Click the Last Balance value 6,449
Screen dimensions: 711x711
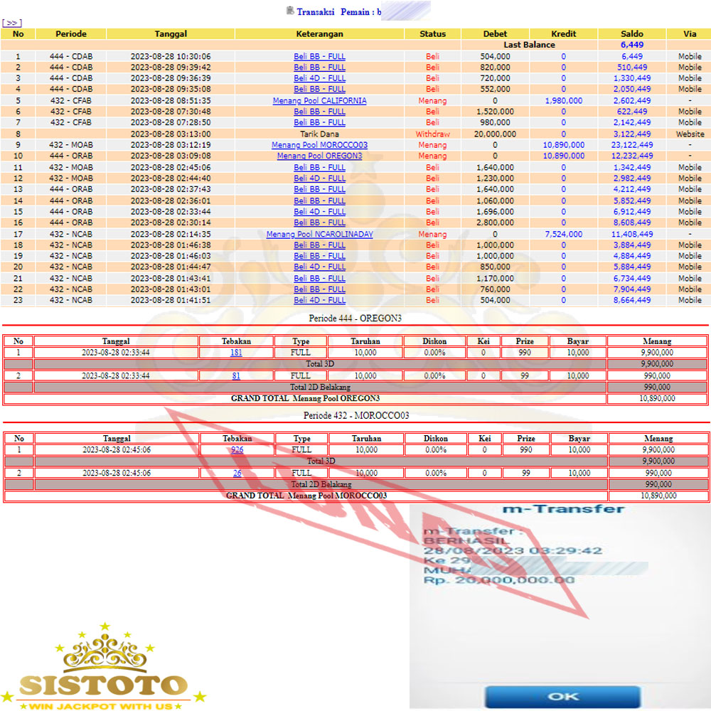631,45
